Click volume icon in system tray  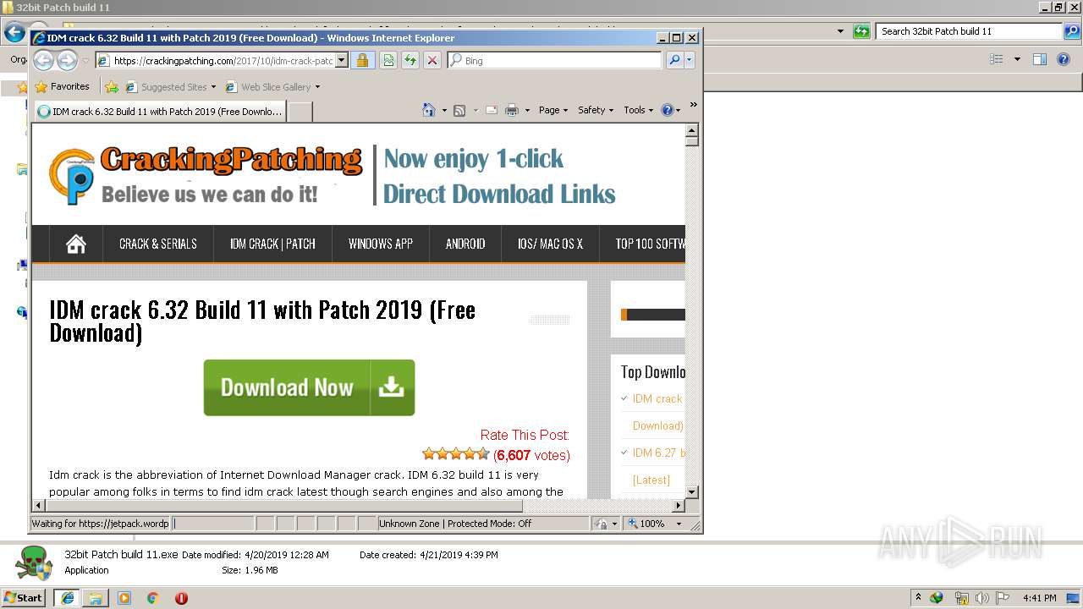[x=981, y=598]
